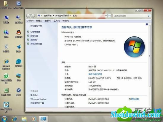Viewport: 163px width, 122px height.
Task: Click the 'Windows 7 旗舰版' edition text
Action: click(x=73, y=37)
